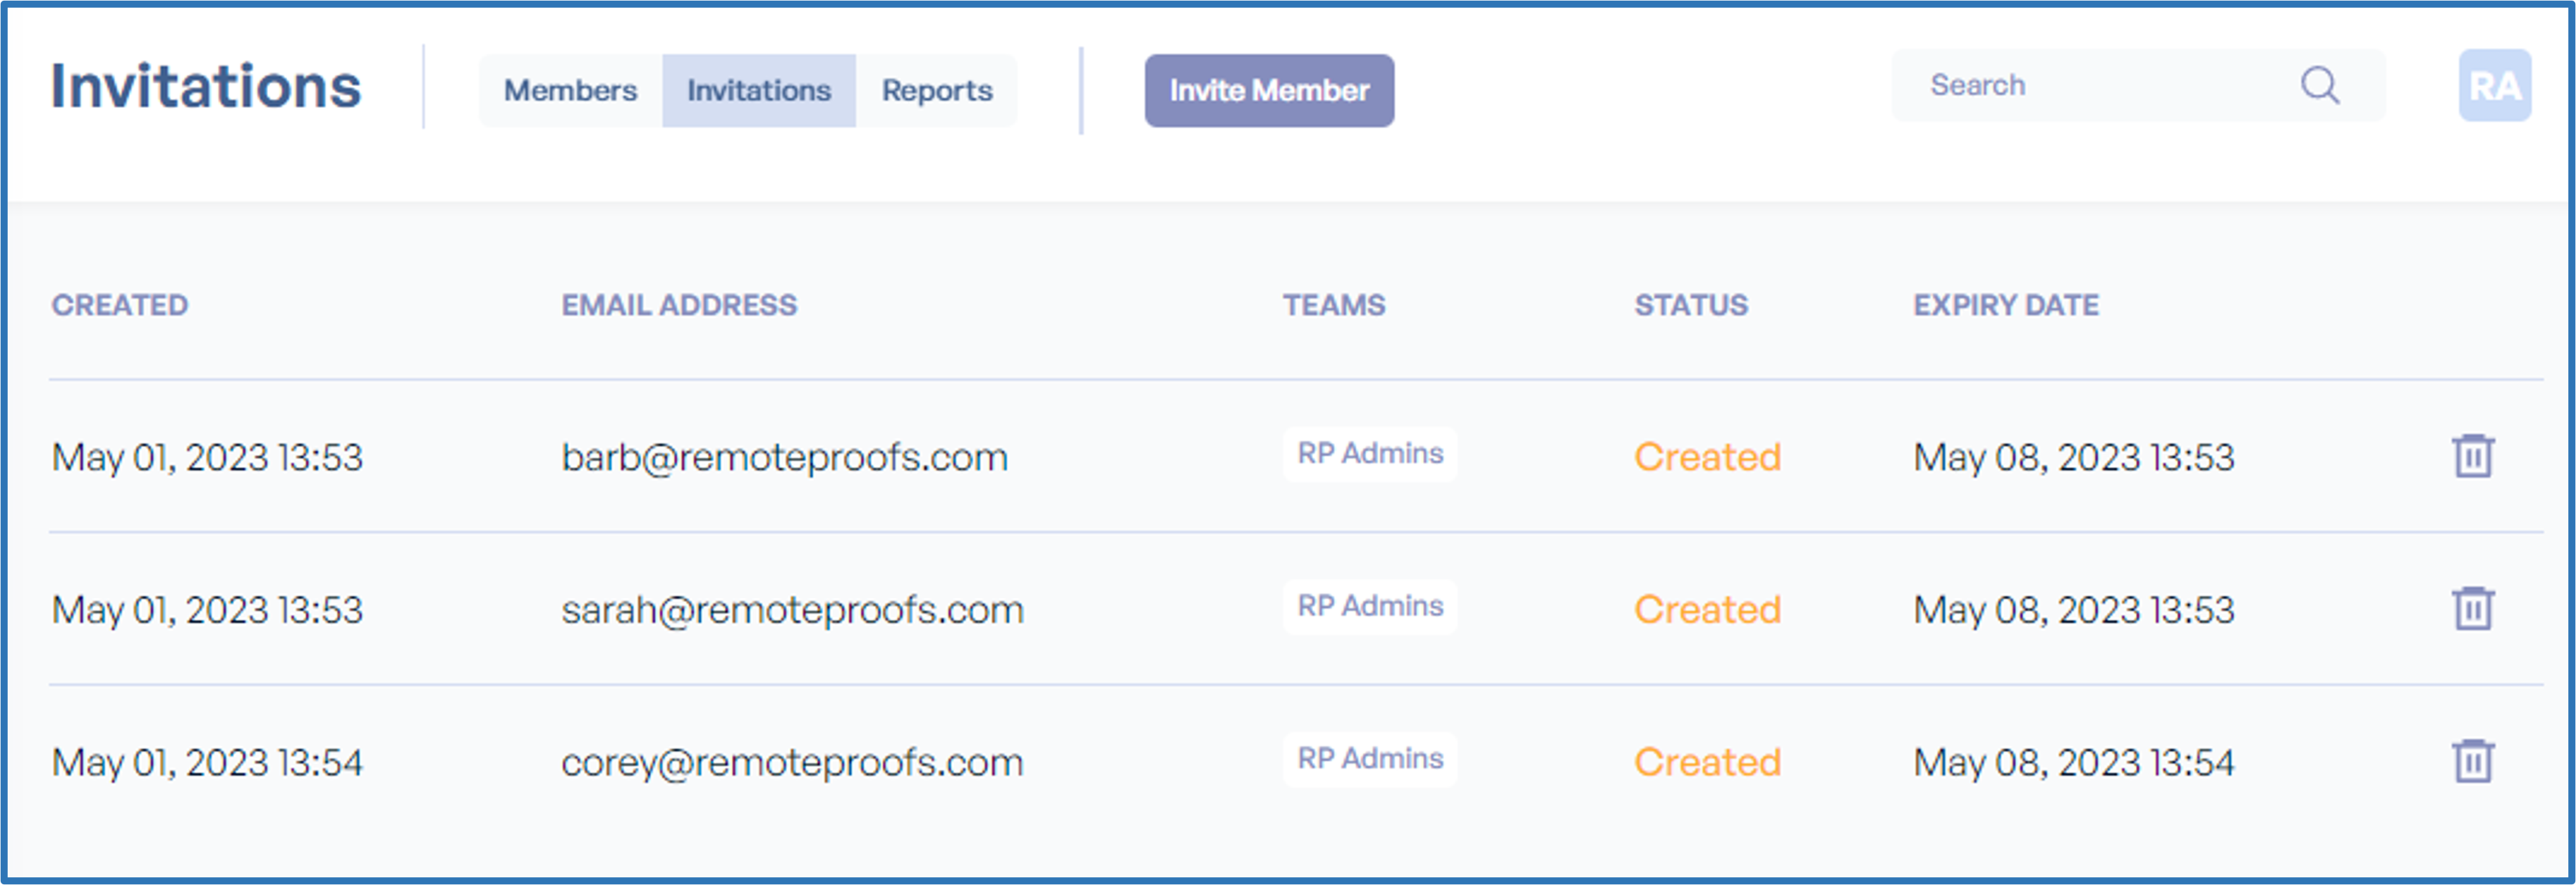Select the Invitations tab
Image resolution: width=2576 pixels, height=885 pixels.
tap(759, 91)
